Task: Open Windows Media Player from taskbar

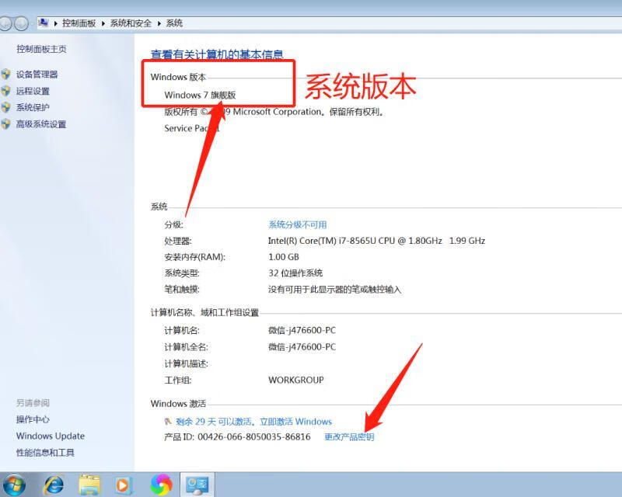Action: pos(124,485)
